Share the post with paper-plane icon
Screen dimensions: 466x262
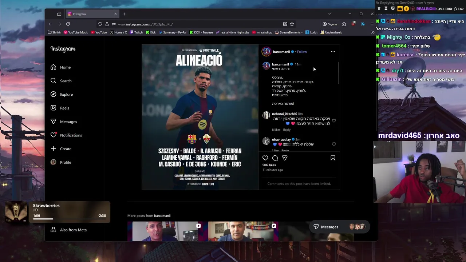(285, 158)
